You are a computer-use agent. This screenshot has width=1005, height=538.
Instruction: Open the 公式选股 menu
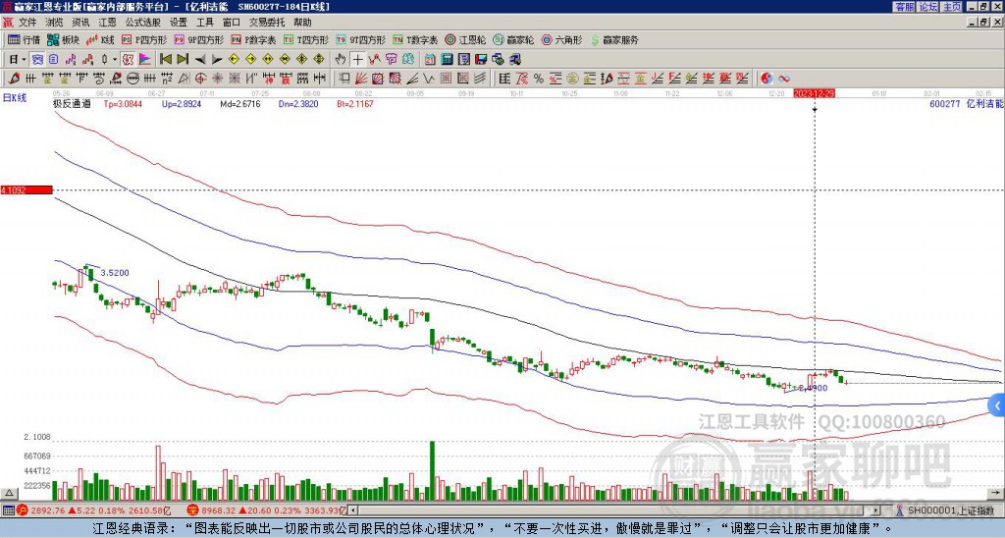click(x=142, y=21)
